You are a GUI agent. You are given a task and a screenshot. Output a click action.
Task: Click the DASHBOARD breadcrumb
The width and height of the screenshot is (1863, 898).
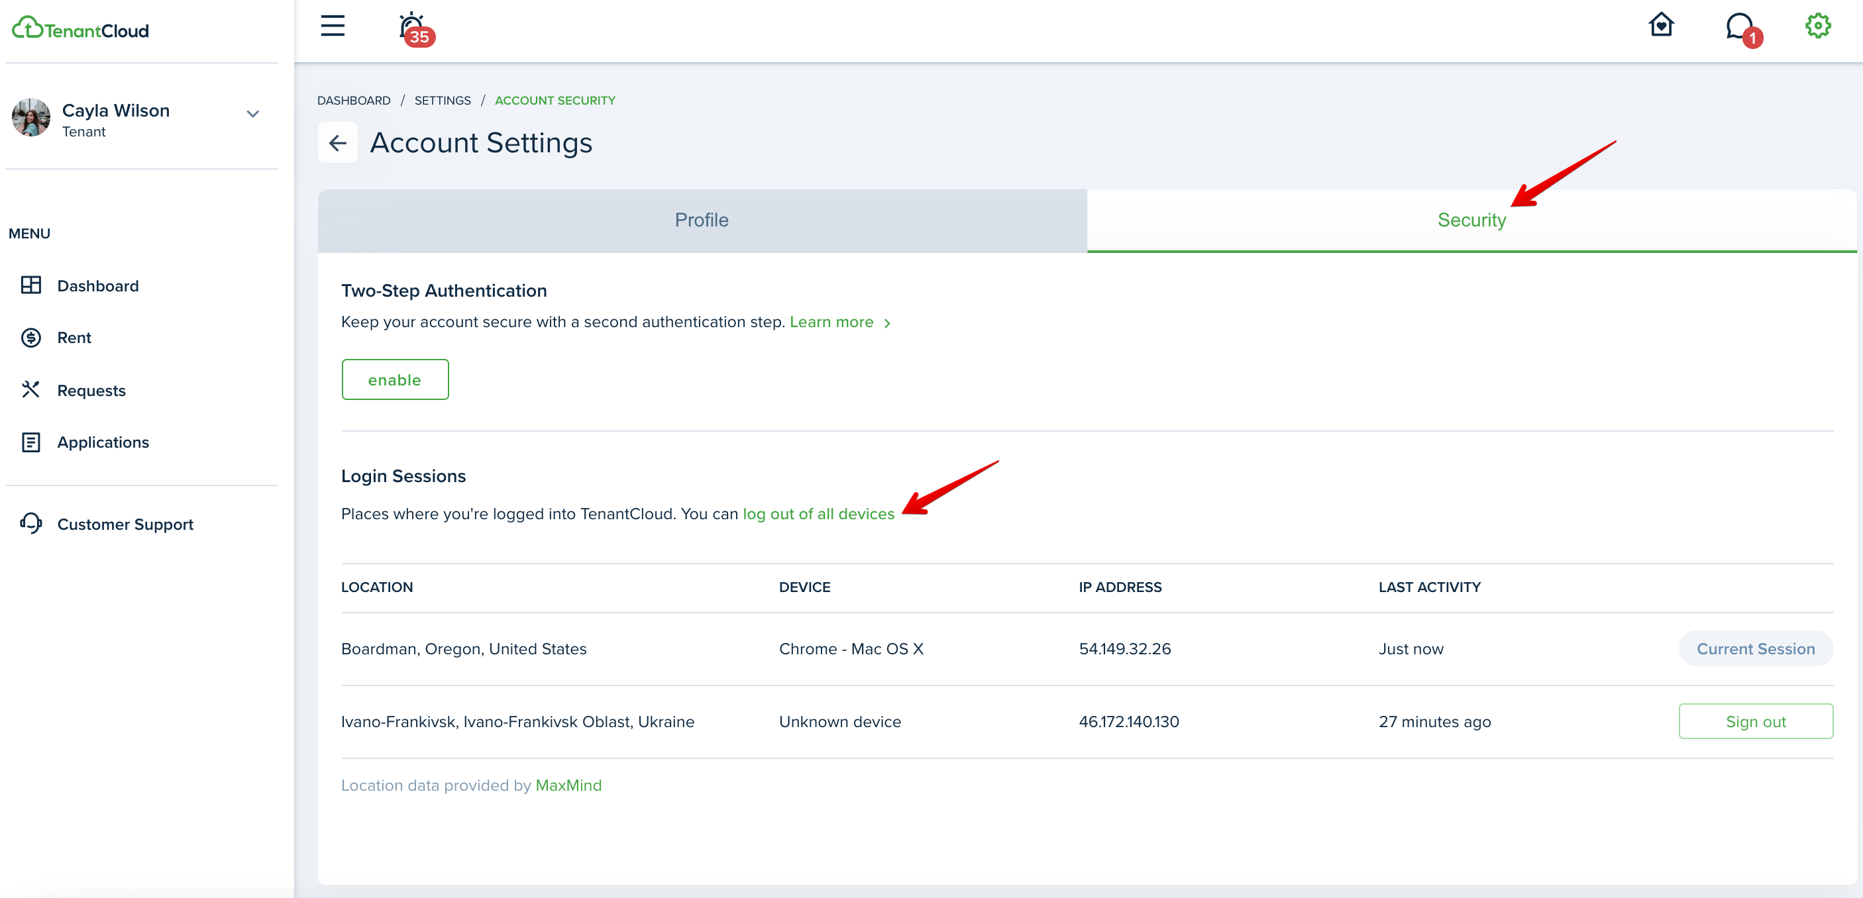point(354,101)
